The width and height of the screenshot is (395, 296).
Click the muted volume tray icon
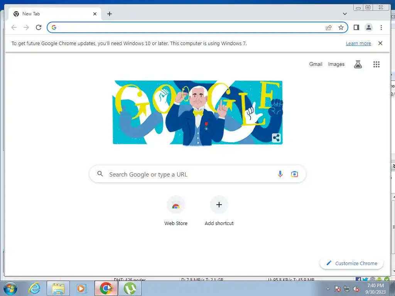coord(356,289)
